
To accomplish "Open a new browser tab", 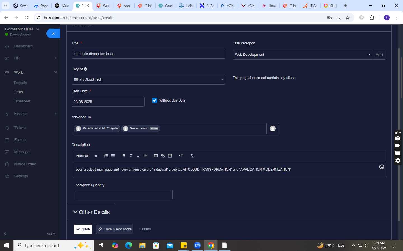I will [346, 6].
